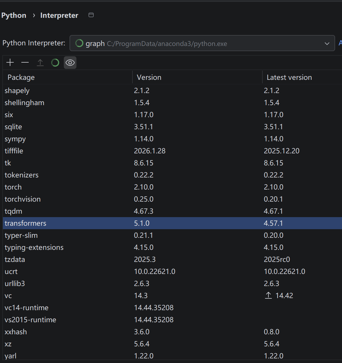342x363 pixels.
Task: Click tqdm version 4.67.3
Action: (x=144, y=211)
